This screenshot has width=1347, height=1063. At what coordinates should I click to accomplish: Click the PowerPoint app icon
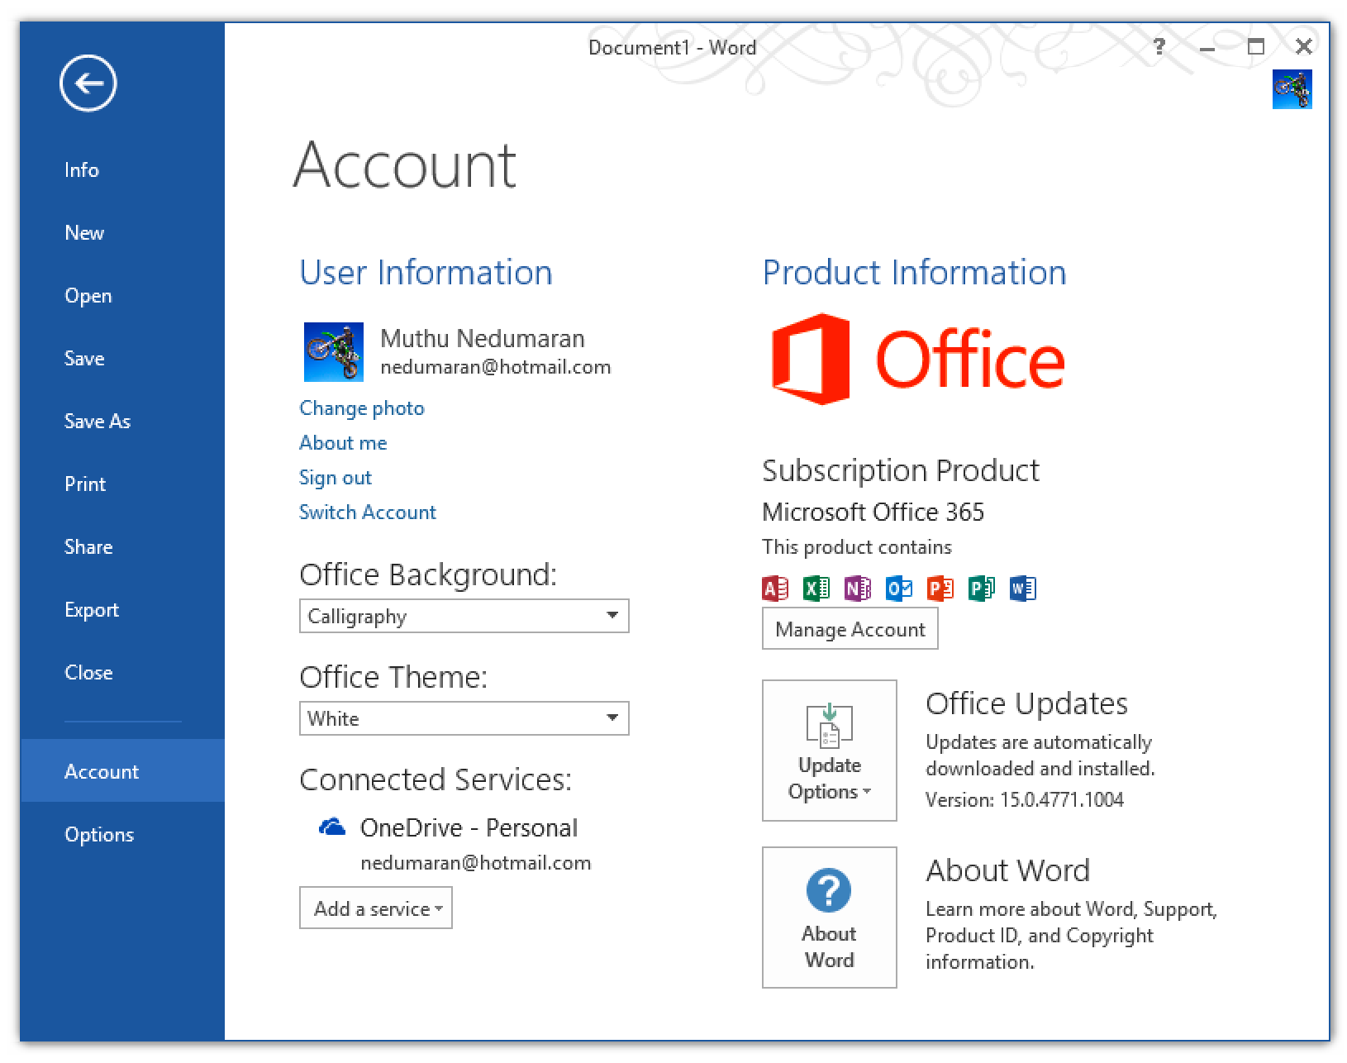click(x=940, y=588)
